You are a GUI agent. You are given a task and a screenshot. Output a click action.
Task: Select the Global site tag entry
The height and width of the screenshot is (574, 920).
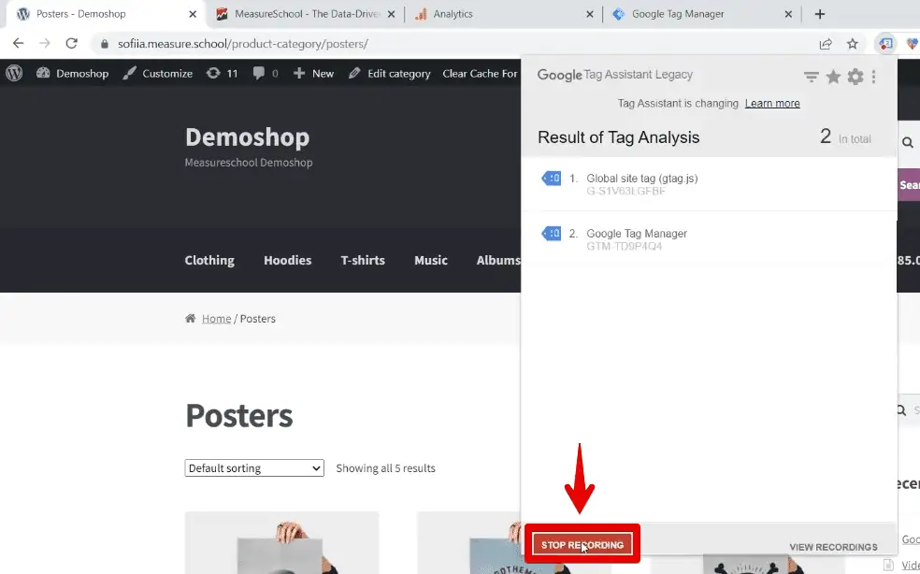tap(641, 179)
